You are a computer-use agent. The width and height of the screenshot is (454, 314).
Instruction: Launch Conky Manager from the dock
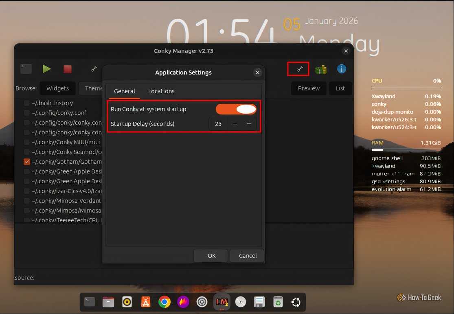(222, 302)
